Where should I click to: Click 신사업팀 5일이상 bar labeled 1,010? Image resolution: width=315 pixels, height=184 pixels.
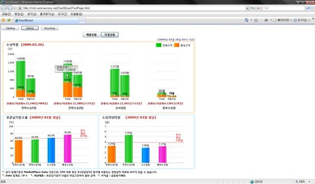pos(125,86)
